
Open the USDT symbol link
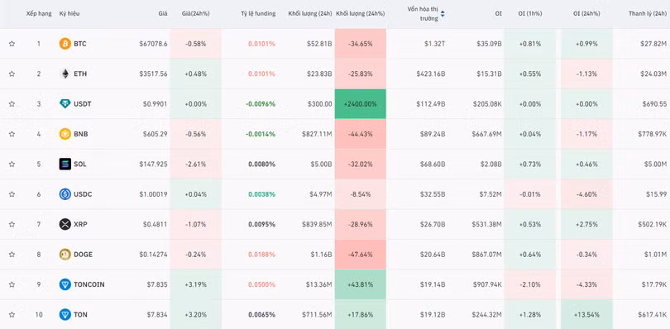click(x=83, y=104)
